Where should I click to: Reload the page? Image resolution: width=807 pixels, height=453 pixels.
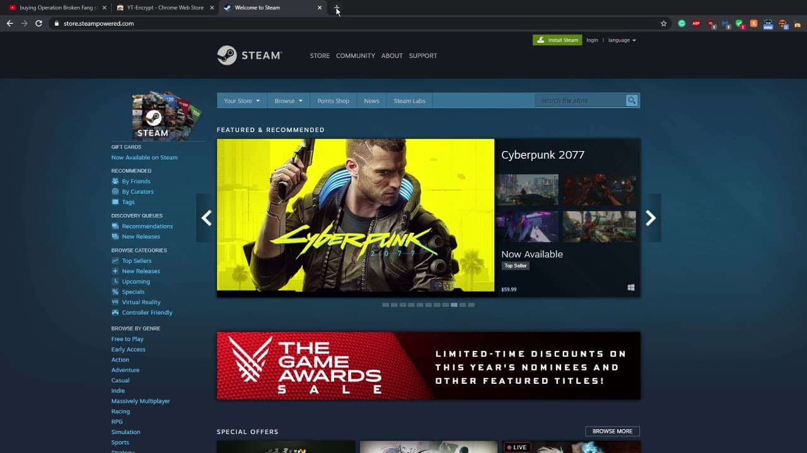point(38,23)
